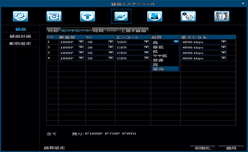Screen dimensions: 248x152
Task: Switch to the 上書き録画 tab
Action: click(x=134, y=30)
